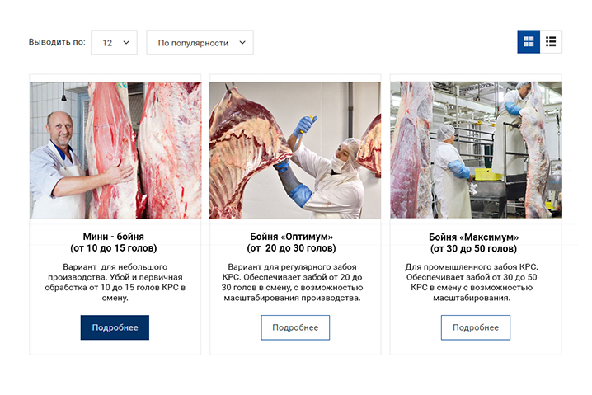592x395 pixels.
Task: Open the Бойня «Максимум» product photo
Action: [x=476, y=150]
